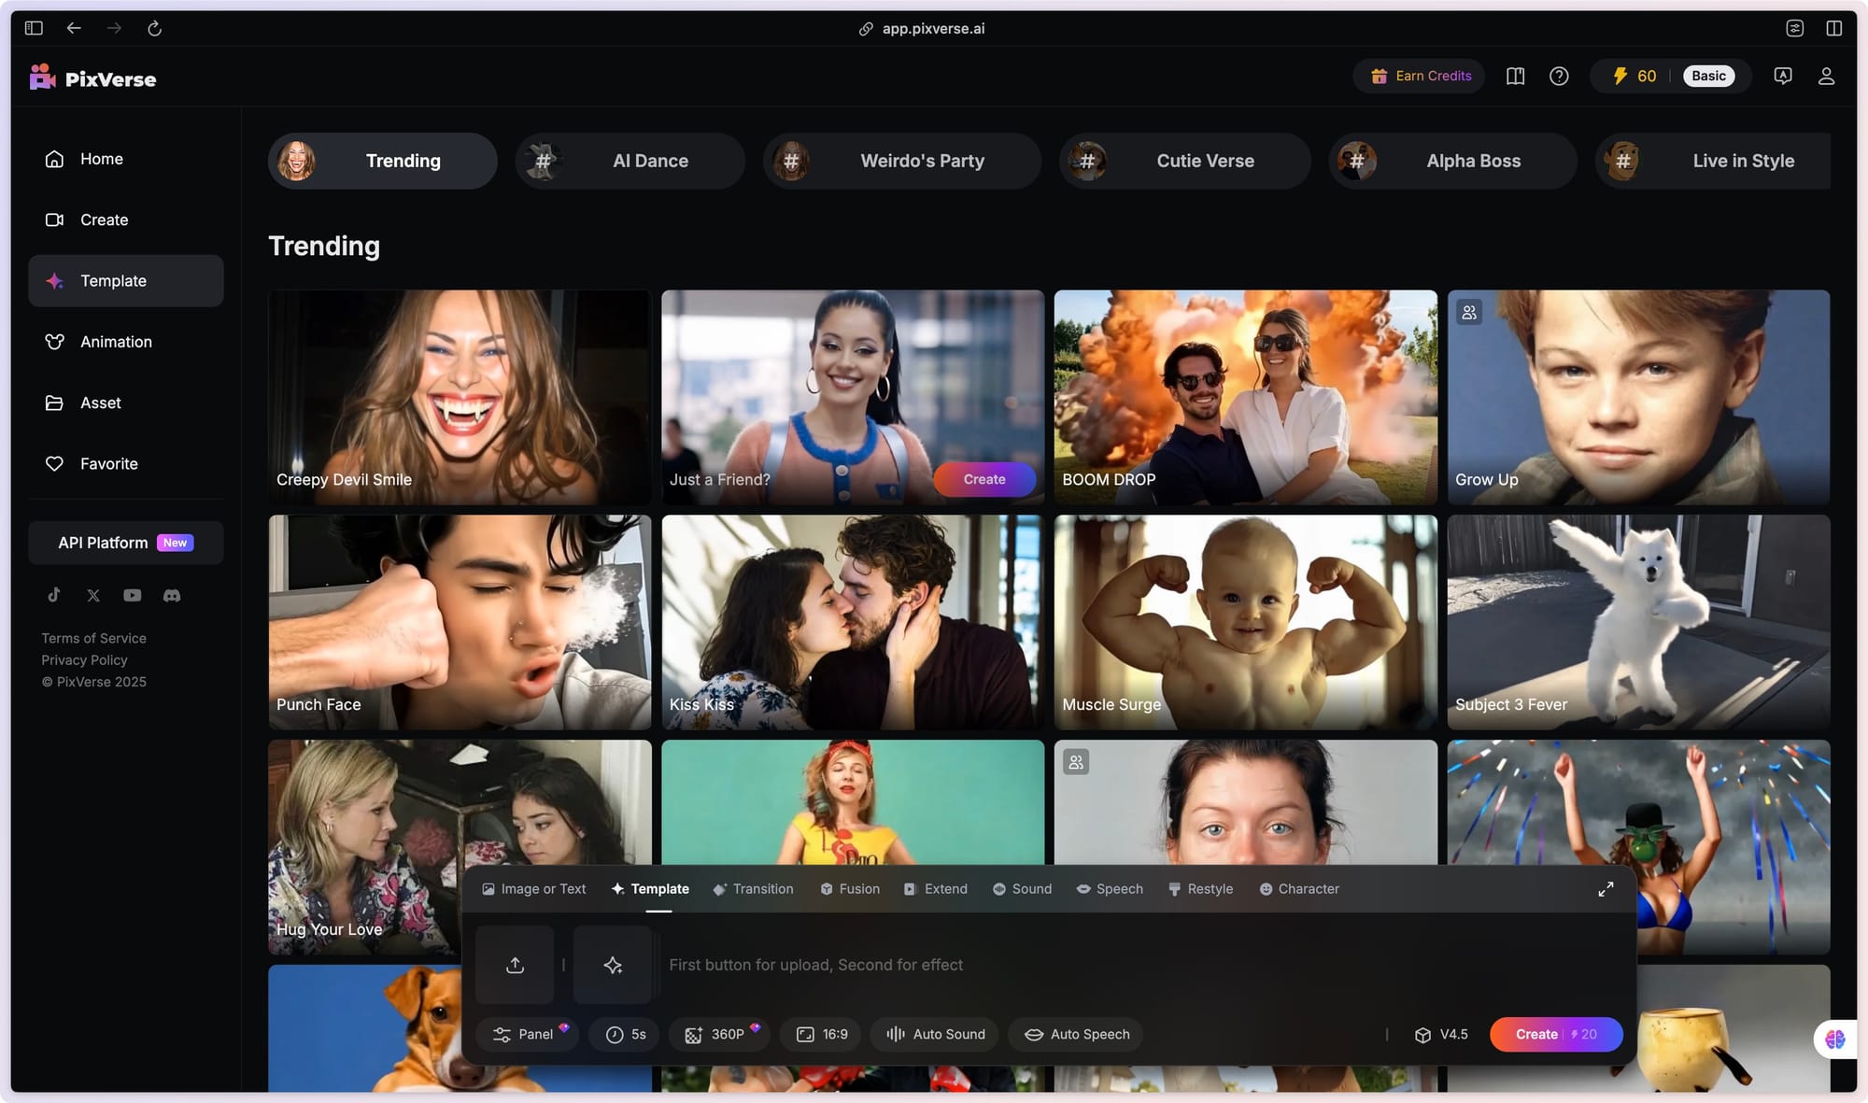Open the AI Dance category

(630, 161)
